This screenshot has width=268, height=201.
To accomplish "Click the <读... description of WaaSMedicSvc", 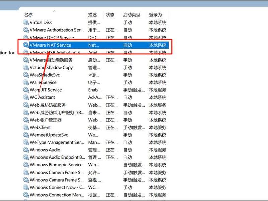I will (94, 75).
